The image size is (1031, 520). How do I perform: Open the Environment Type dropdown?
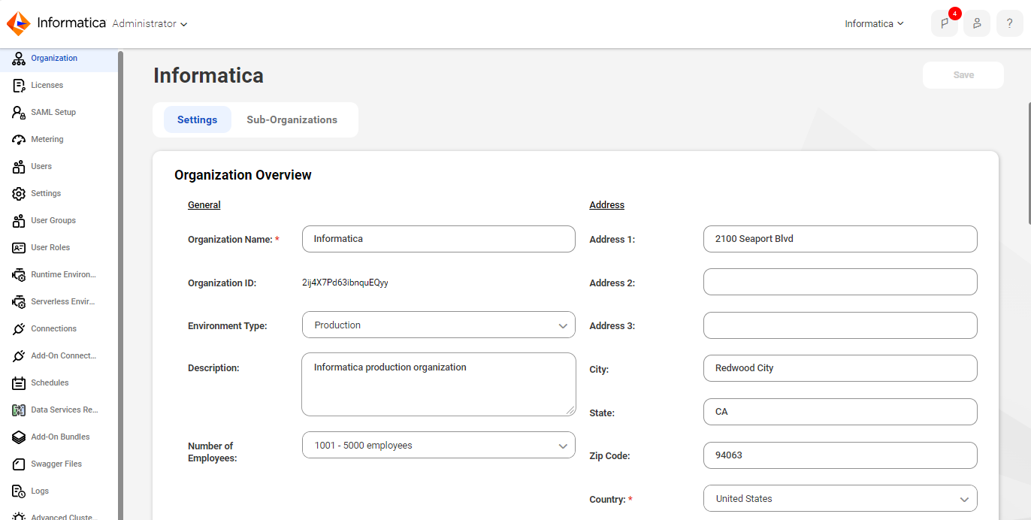439,325
